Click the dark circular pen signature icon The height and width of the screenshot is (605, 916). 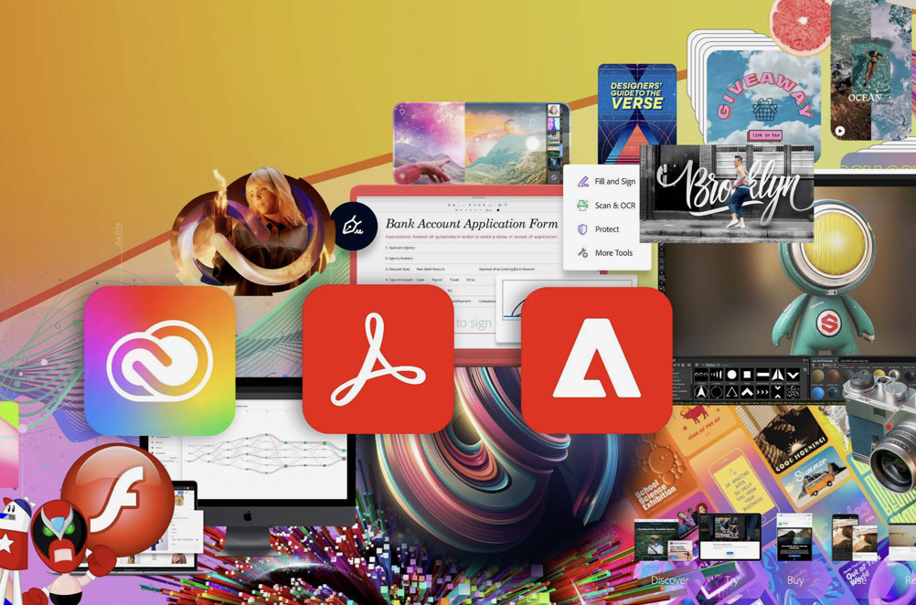pyautogui.click(x=354, y=226)
